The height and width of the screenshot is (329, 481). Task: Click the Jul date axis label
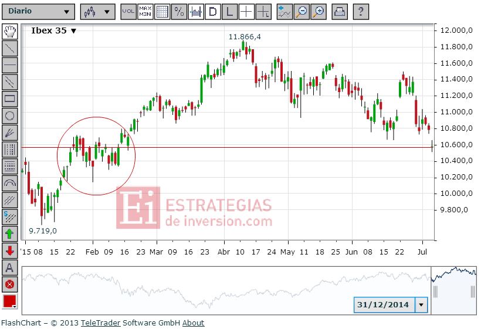pos(422,252)
